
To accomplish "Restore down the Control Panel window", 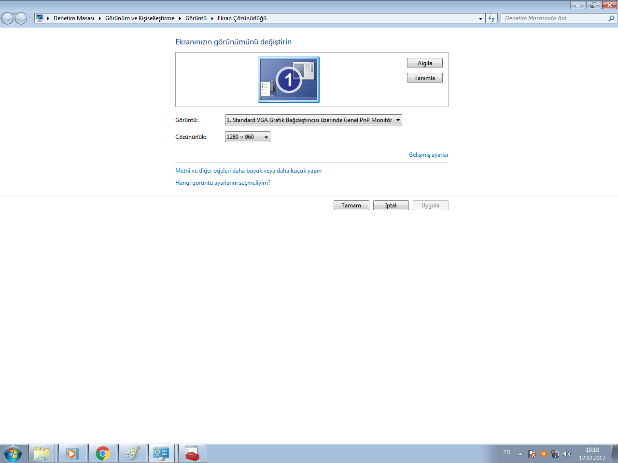I will click(x=593, y=5).
